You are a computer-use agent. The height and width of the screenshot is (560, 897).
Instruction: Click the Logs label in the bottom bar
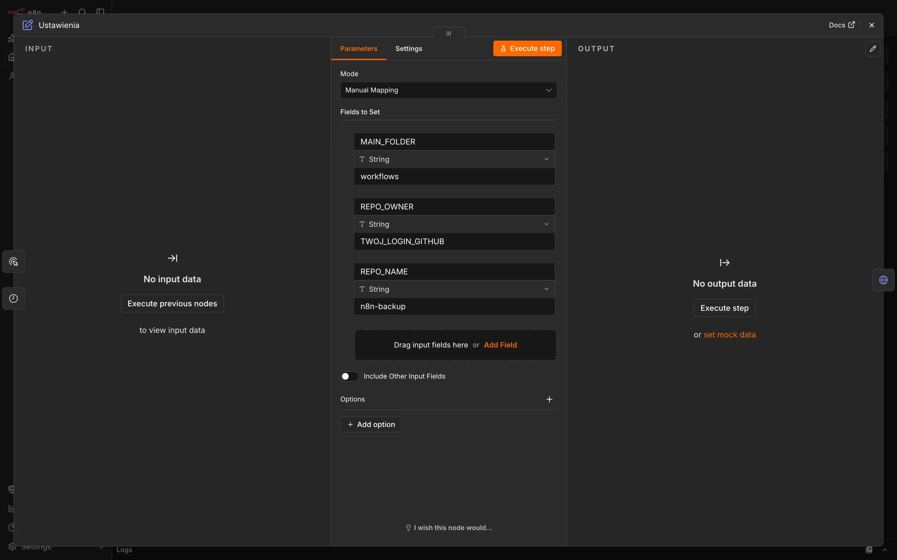(124, 550)
